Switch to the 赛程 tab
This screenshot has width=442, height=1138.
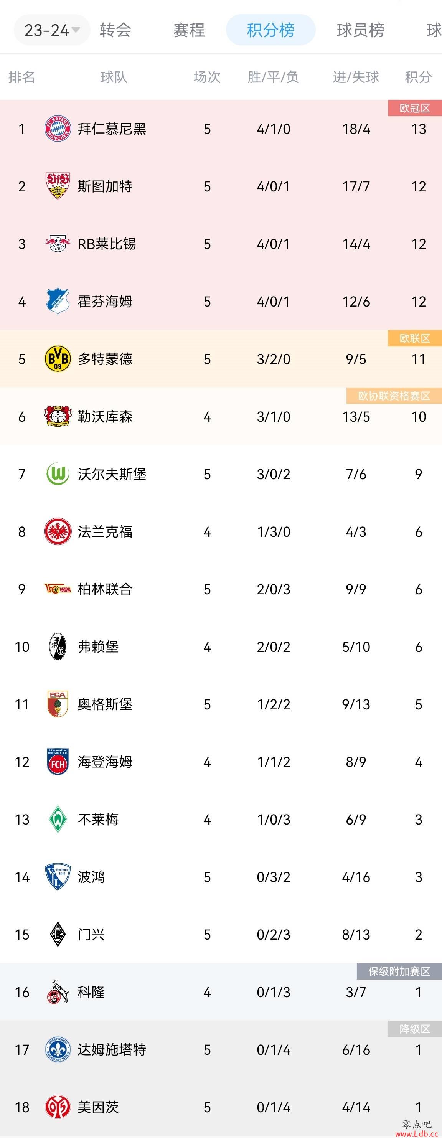coord(189,30)
